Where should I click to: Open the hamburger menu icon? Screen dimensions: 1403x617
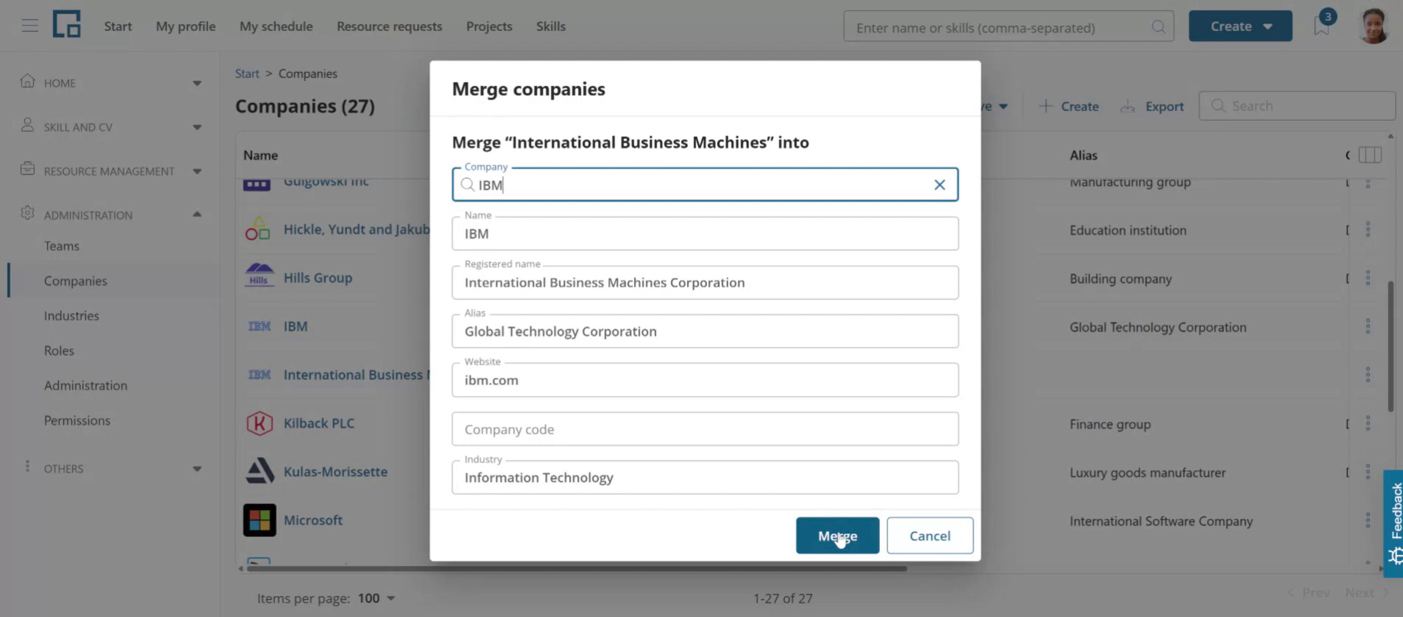click(x=30, y=26)
